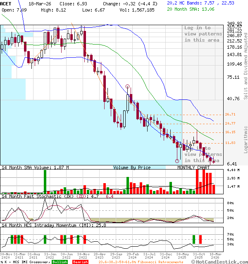248x264 pixels.
Task: Click the red circle marker at lowest candlestick
Action: [177, 161]
